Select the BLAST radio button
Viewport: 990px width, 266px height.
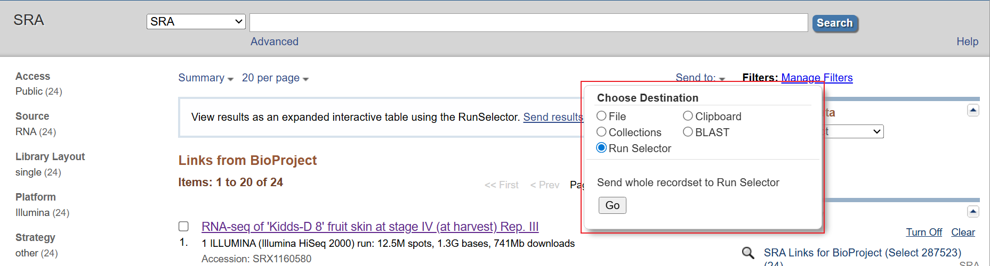[x=688, y=132]
